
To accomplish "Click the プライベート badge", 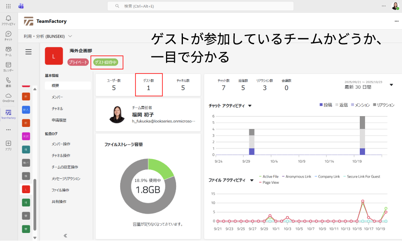I will tap(78, 62).
